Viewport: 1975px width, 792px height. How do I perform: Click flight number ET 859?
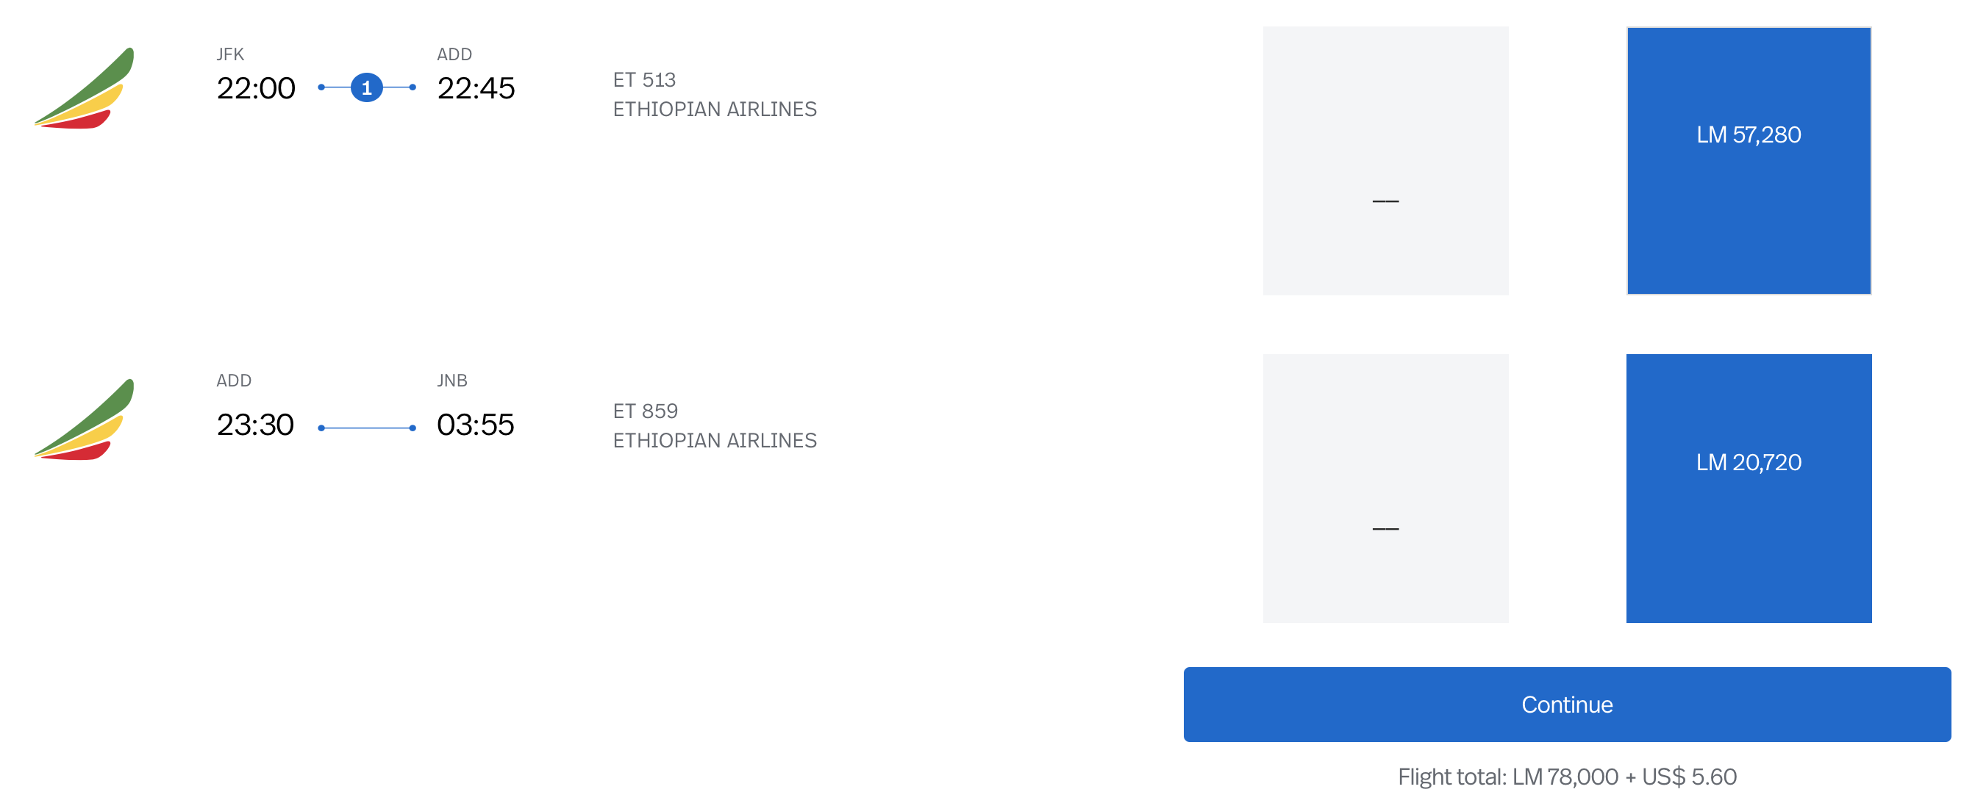pos(645,411)
